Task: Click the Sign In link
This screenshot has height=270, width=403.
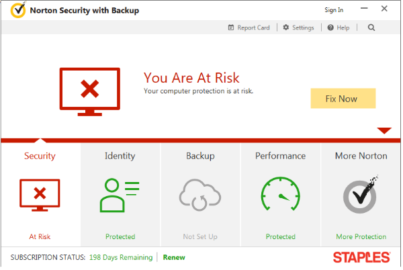Action: tap(334, 10)
